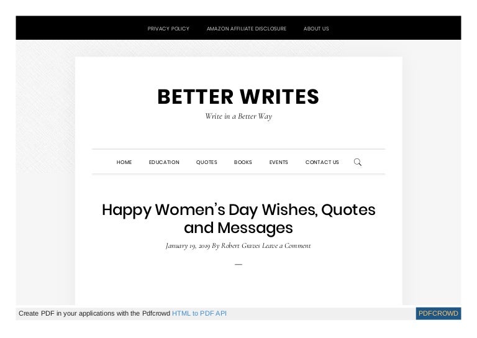Screen dimensions: 477x338
Task: Click the search magnifier icon
Action: (x=357, y=162)
